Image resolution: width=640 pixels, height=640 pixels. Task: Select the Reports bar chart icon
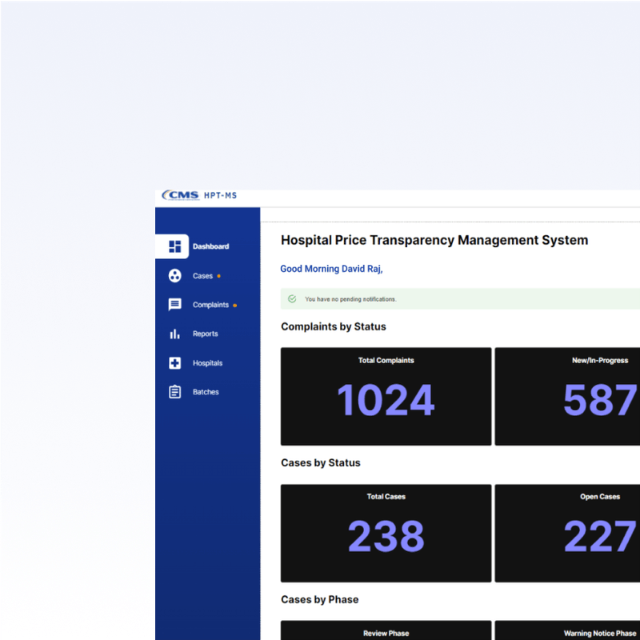click(174, 334)
